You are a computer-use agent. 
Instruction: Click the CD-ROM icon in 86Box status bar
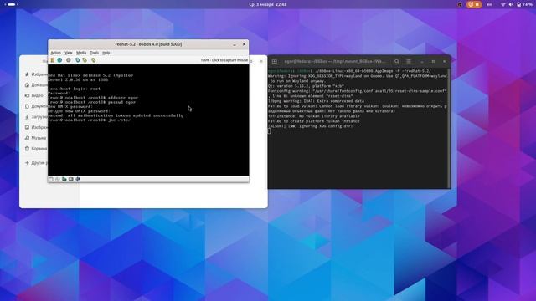click(x=58, y=179)
